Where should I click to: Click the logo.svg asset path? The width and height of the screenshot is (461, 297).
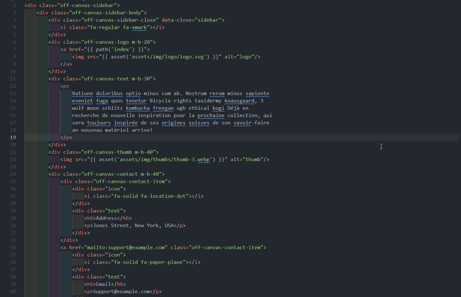(168, 57)
